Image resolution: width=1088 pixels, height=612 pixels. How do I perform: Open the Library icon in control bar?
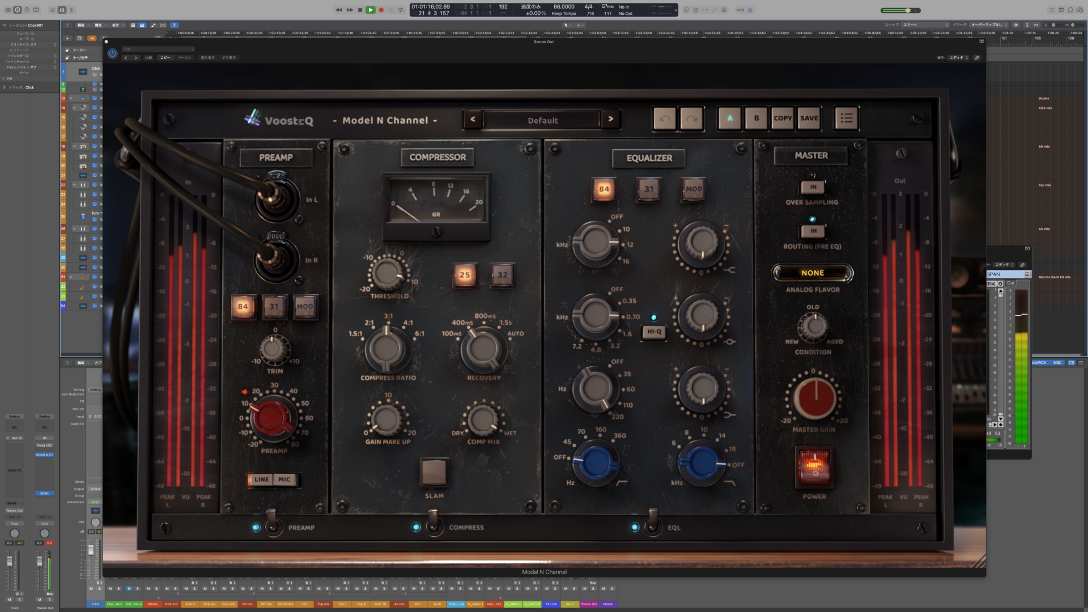pyautogui.click(x=8, y=10)
